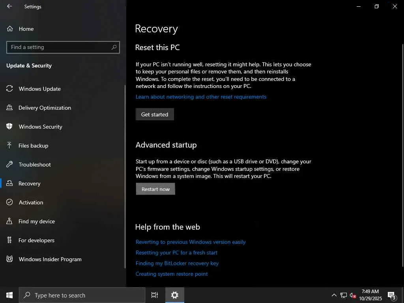Click the Restart now button

[155, 189]
